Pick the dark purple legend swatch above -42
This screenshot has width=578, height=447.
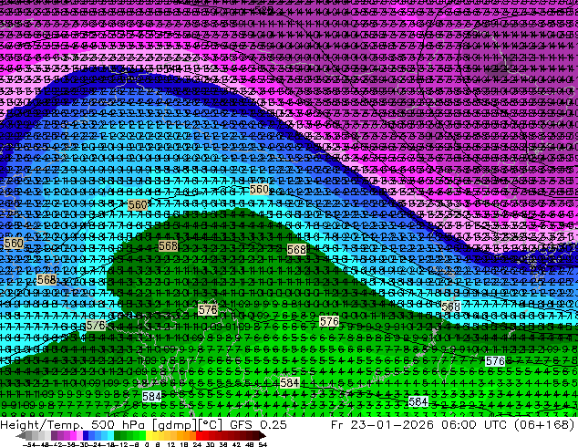coord(54,435)
